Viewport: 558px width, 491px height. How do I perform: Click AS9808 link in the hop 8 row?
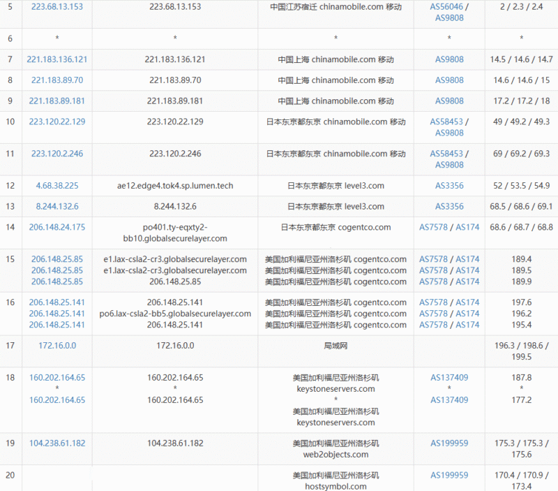[x=449, y=80]
